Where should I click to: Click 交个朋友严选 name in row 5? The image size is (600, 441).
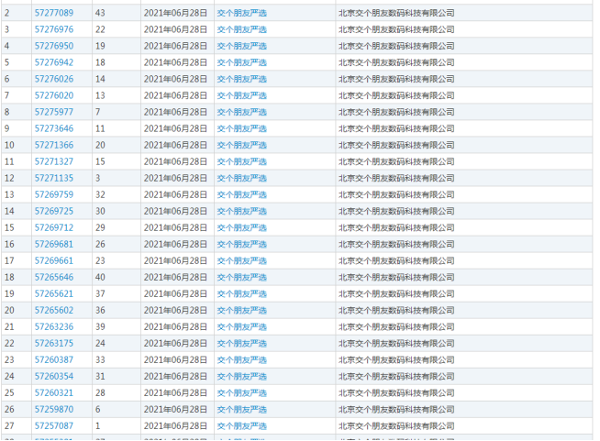click(x=241, y=62)
